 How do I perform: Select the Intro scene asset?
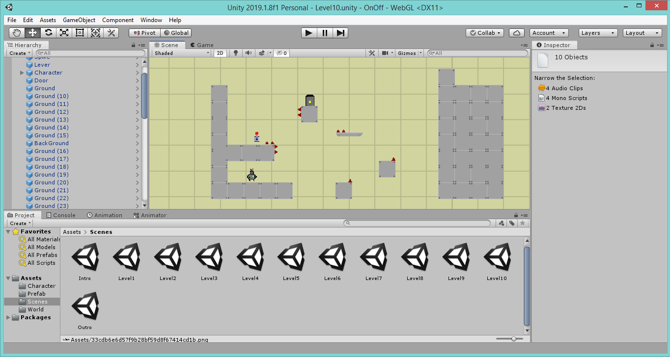pyautogui.click(x=84, y=262)
